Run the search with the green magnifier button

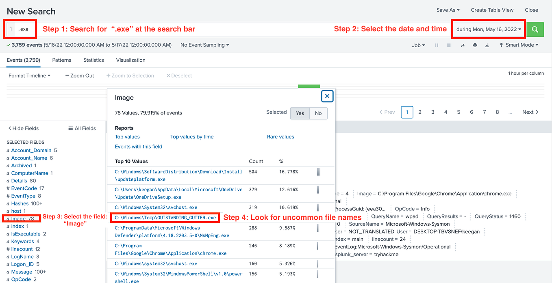[x=535, y=29]
